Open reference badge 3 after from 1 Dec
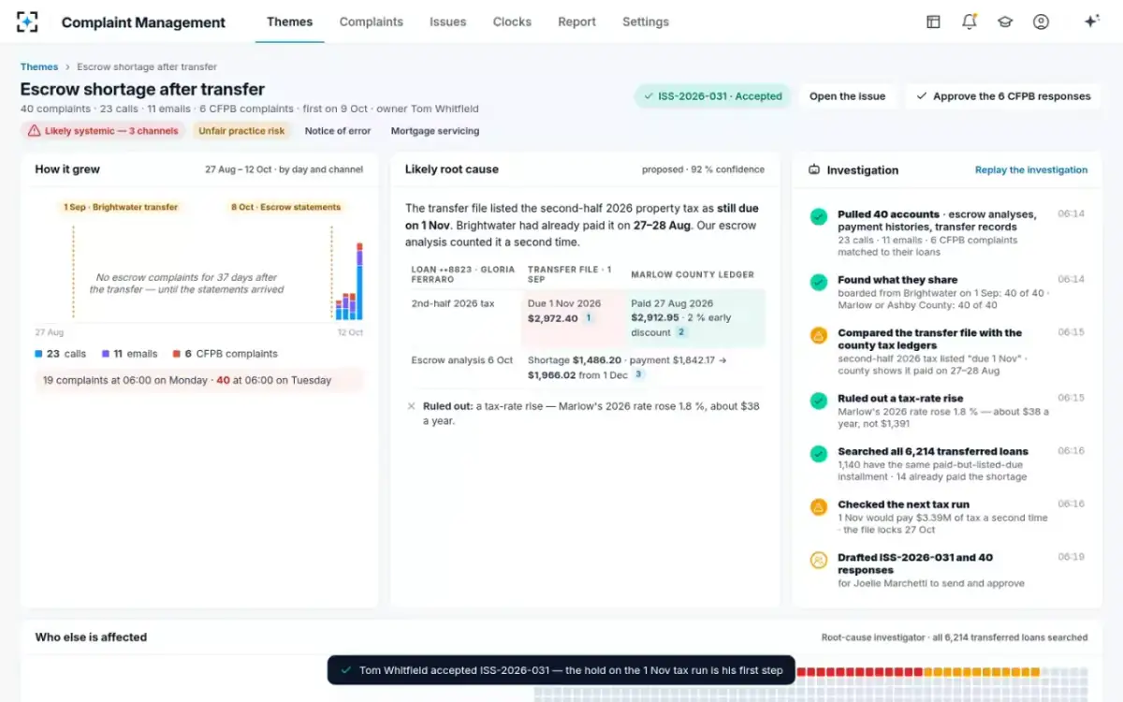 (639, 374)
